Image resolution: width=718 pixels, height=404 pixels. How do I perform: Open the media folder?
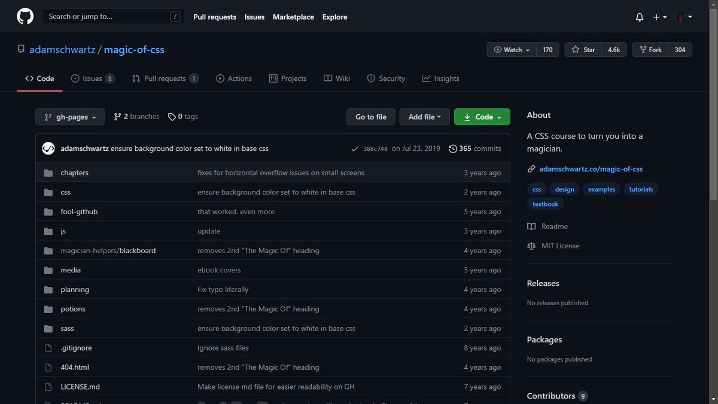(x=71, y=270)
